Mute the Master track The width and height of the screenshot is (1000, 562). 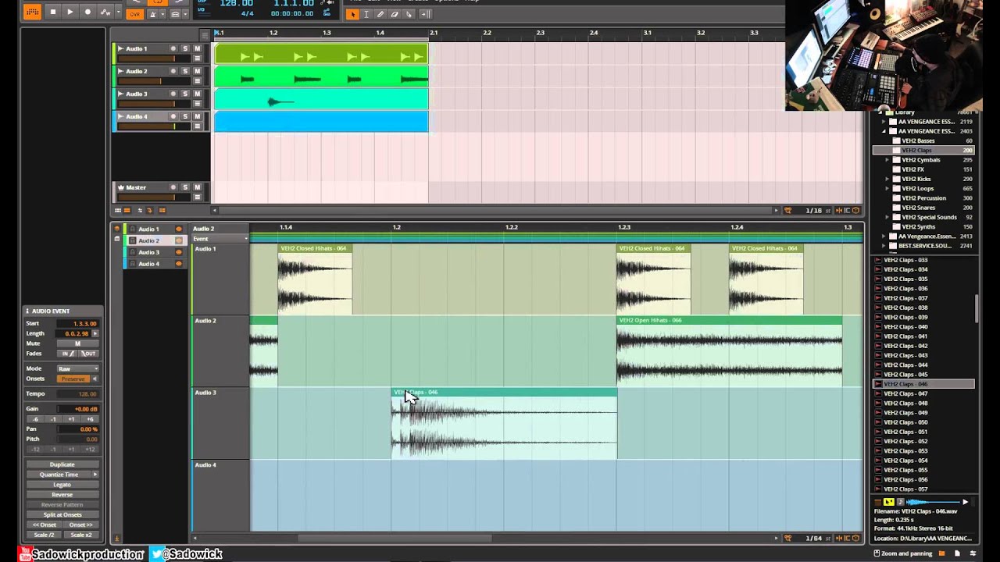pos(197,187)
